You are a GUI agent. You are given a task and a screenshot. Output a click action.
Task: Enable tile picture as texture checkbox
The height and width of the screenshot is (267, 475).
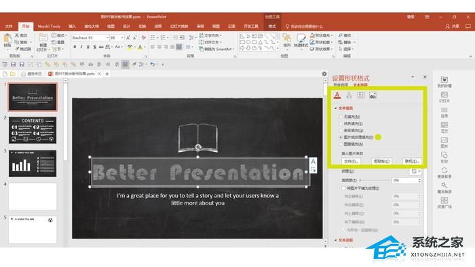click(x=343, y=188)
